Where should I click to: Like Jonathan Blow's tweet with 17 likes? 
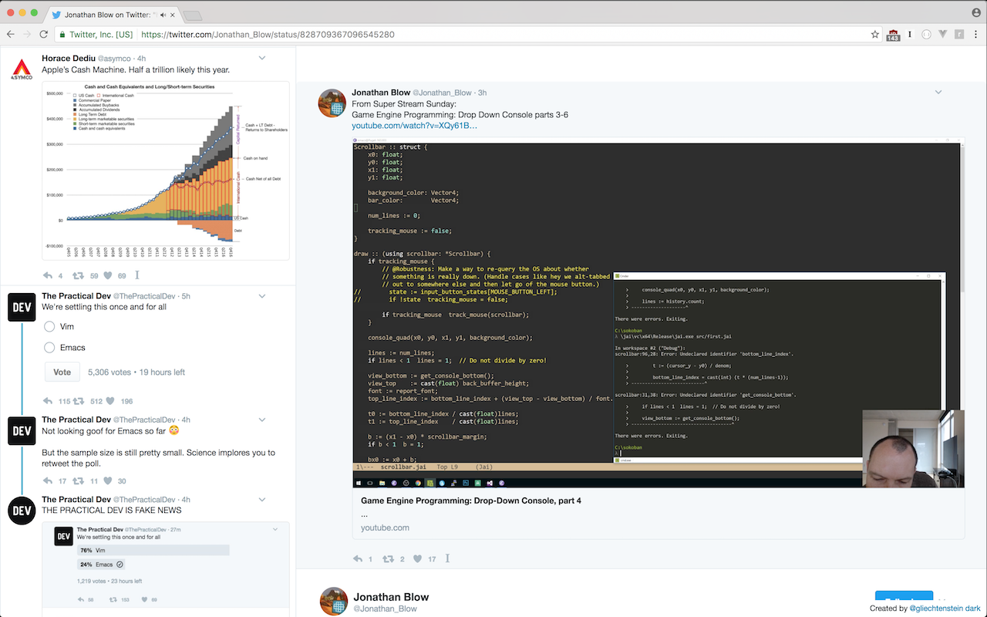tap(418, 559)
